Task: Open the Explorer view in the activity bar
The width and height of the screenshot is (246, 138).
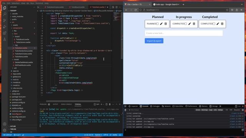Action: (x=5, y=8)
